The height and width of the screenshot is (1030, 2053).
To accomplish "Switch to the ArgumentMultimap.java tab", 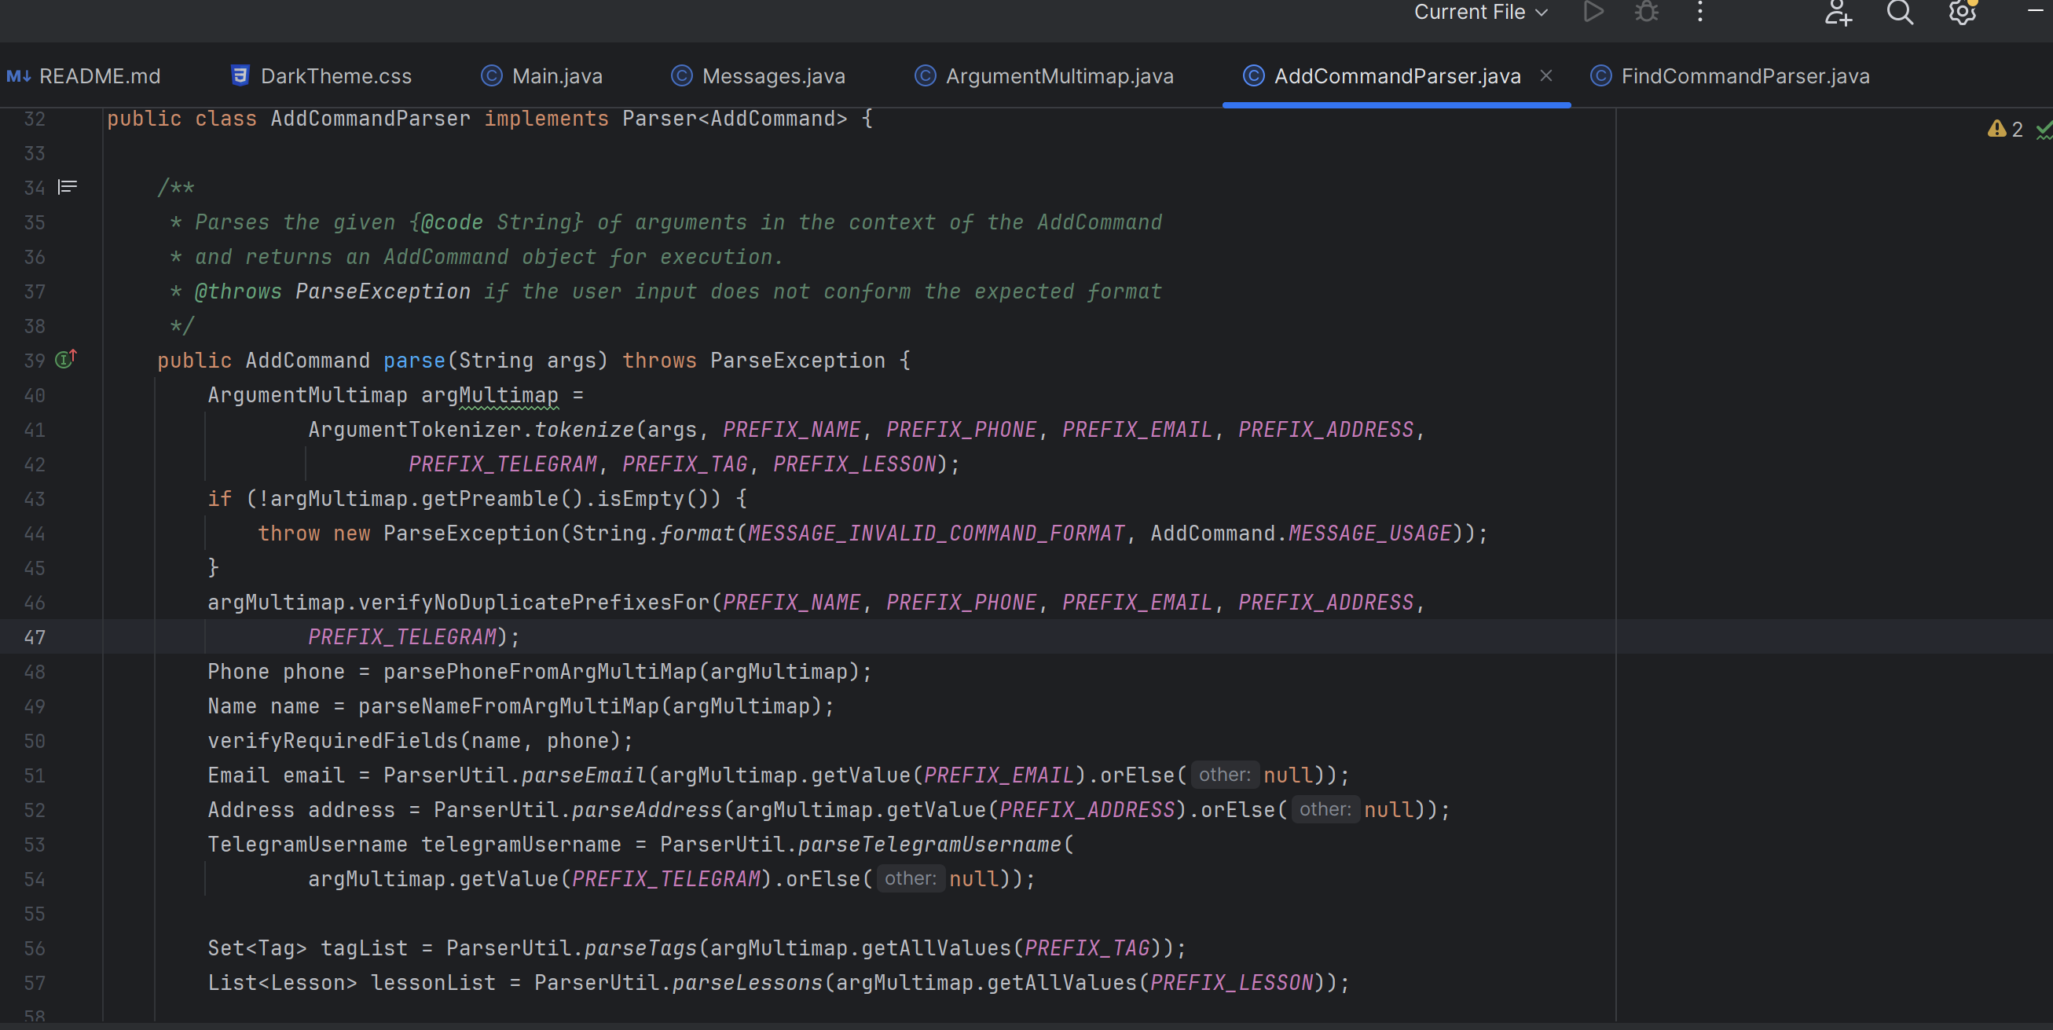I will 1044,75.
